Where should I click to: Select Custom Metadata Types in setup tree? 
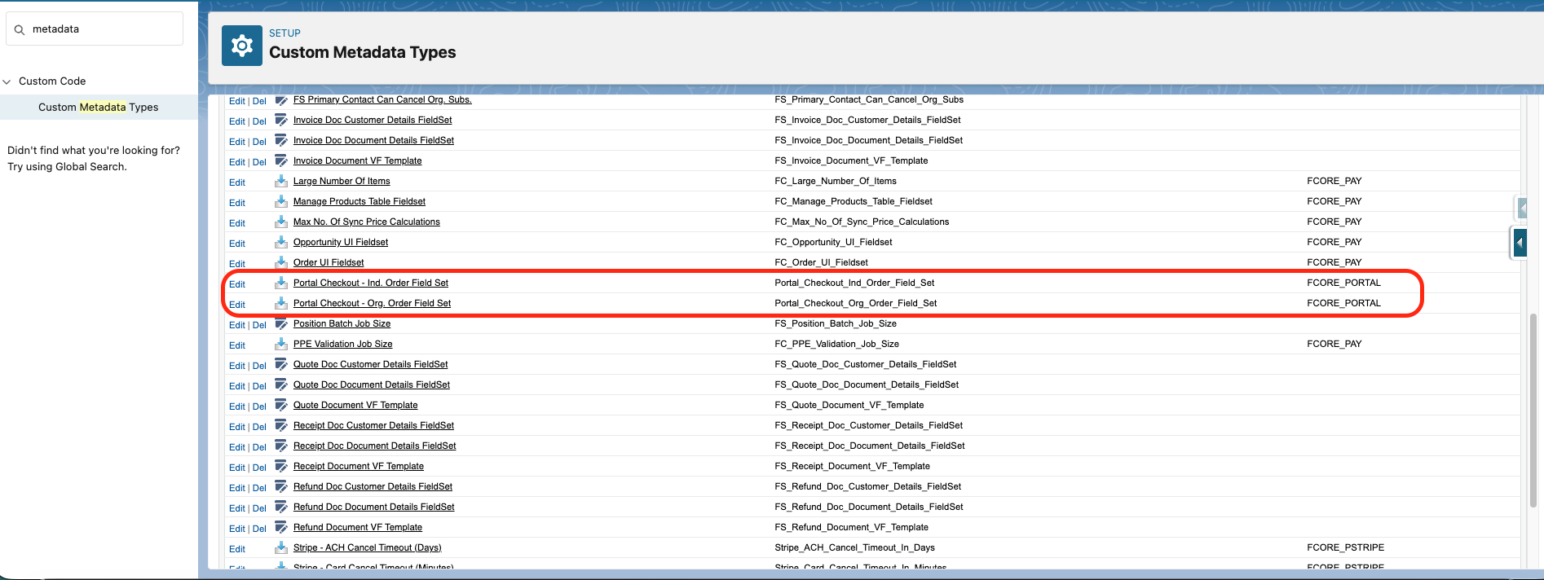[x=99, y=107]
